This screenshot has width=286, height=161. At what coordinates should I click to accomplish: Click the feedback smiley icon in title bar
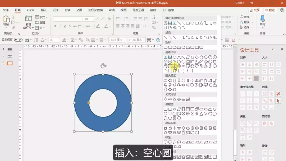(x=282, y=10)
